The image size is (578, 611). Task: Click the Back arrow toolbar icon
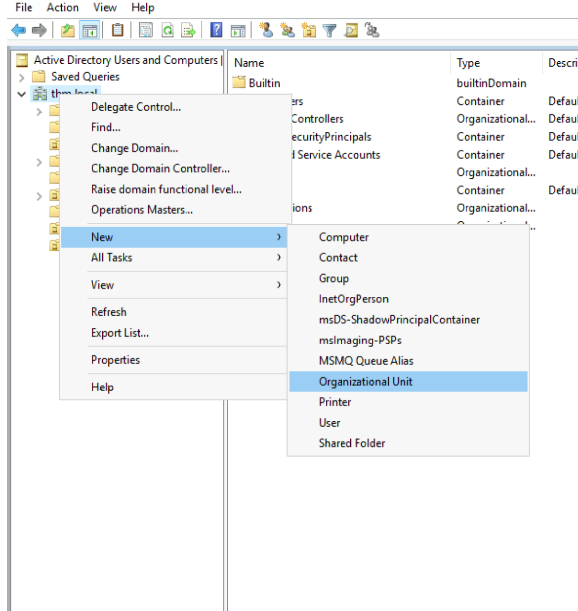18,31
